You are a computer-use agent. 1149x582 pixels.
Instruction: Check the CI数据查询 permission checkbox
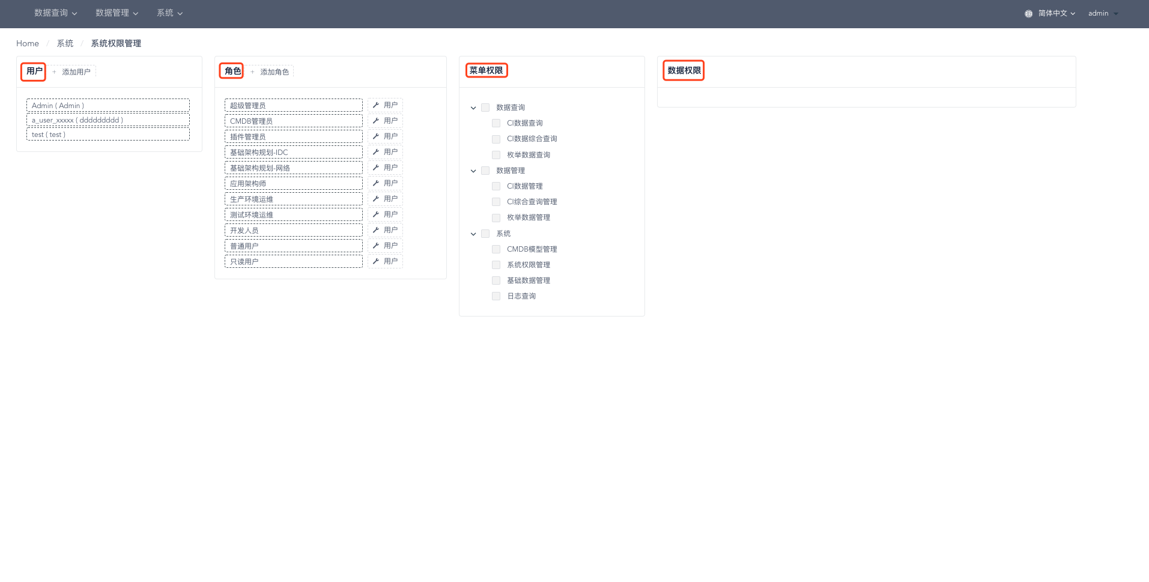(496, 123)
